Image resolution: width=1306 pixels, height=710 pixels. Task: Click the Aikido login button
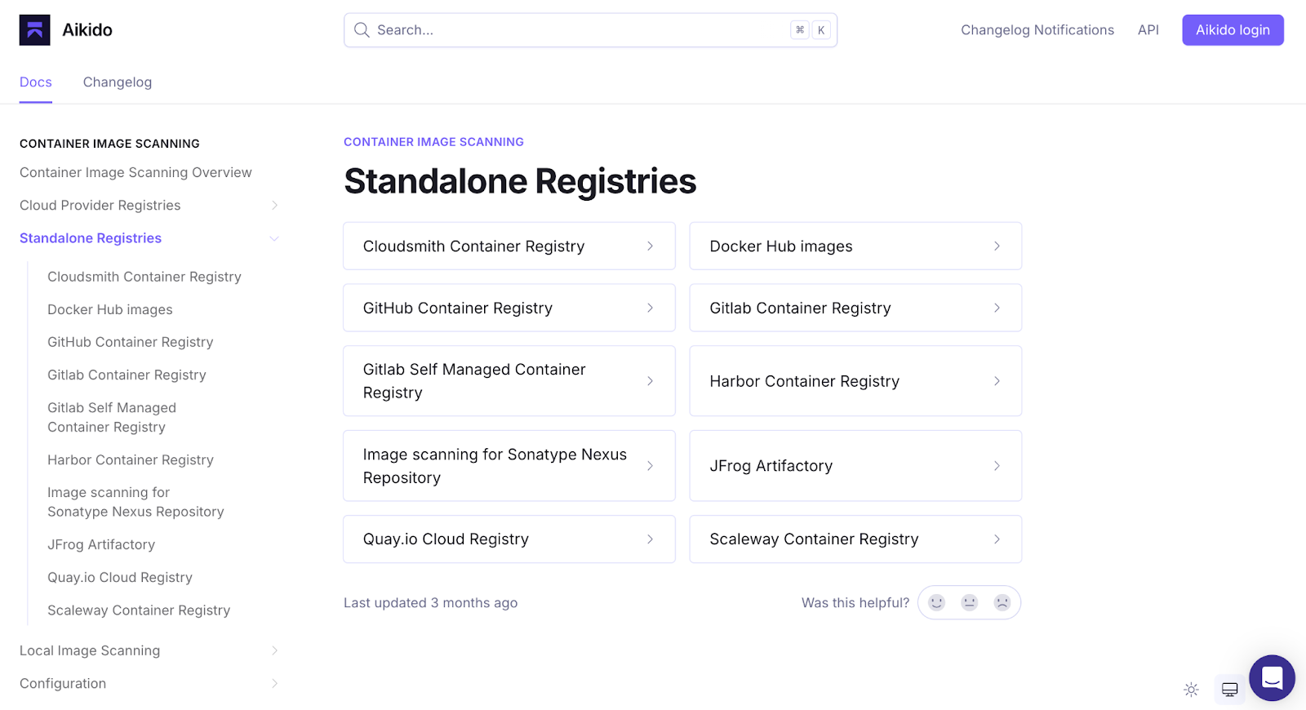[x=1233, y=30]
